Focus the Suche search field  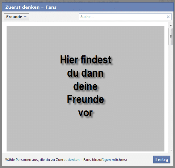coord(125,17)
